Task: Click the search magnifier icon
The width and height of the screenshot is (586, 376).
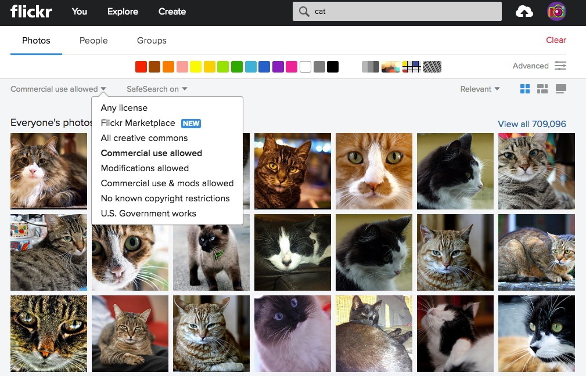Action: [x=304, y=12]
